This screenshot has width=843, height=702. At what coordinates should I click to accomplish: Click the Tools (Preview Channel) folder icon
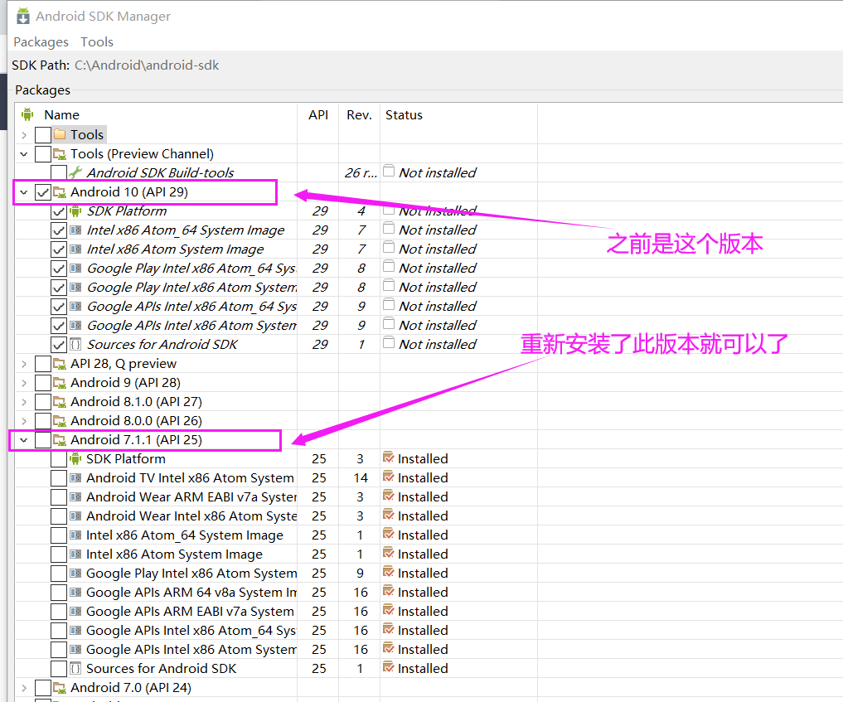point(60,154)
